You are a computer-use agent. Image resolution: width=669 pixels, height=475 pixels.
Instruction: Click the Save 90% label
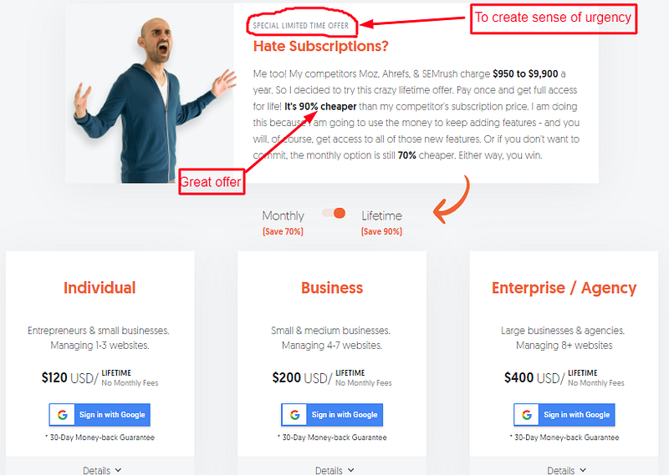coord(381,231)
